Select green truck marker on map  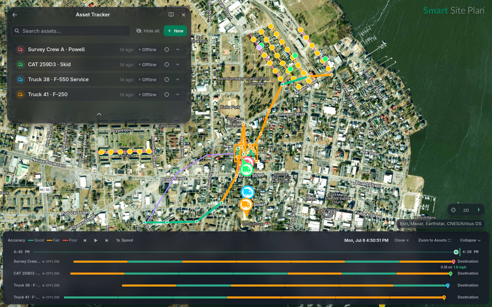tap(246, 169)
